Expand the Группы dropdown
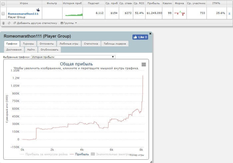Screen dimensions: 233x163 [x=69, y=23]
